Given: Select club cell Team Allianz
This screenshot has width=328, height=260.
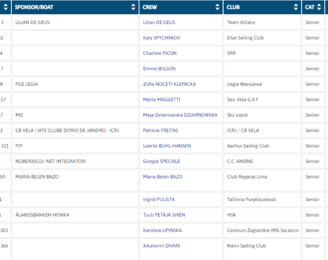Looking at the screenshot, I should pos(262,23).
